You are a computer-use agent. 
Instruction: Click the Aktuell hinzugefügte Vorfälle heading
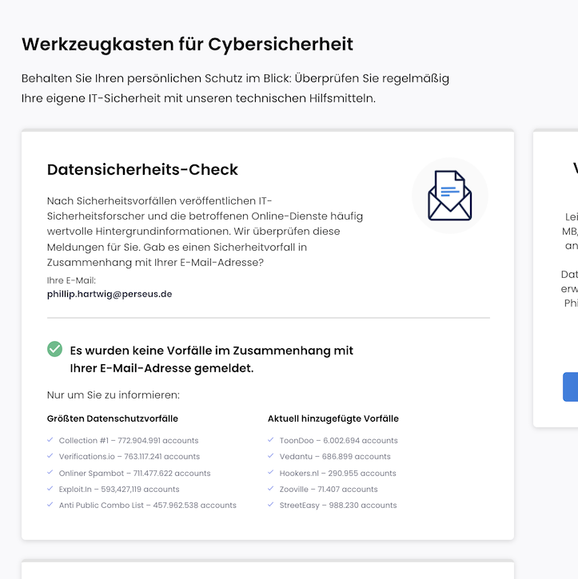click(x=333, y=418)
